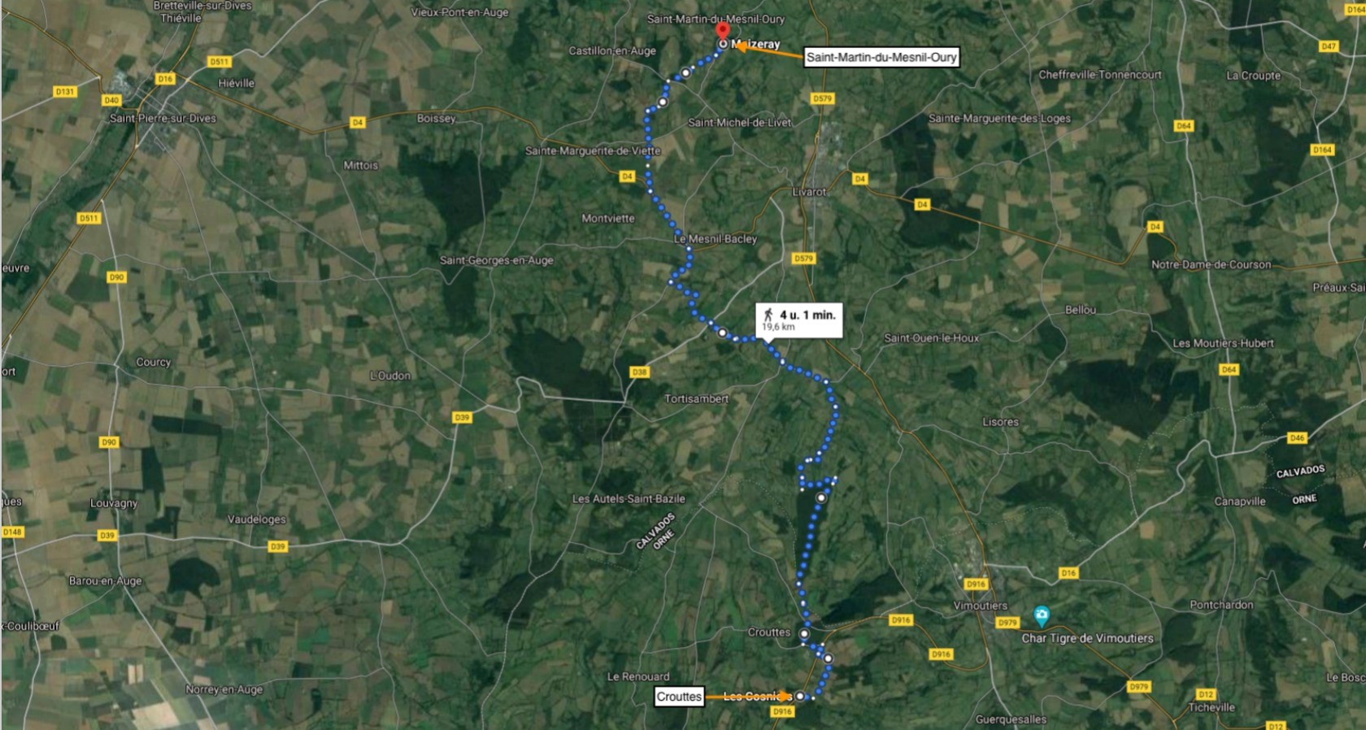The image size is (1366, 730).
Task: Click the D131 road shield
Action: click(x=64, y=92)
